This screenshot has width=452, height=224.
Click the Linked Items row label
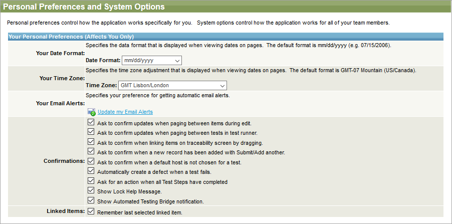tap(64, 212)
